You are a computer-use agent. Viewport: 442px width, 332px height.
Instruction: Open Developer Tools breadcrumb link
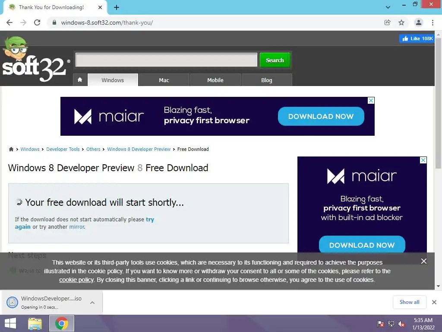point(63,149)
